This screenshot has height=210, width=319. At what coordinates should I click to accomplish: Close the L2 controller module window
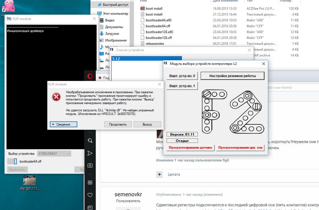tap(264, 64)
